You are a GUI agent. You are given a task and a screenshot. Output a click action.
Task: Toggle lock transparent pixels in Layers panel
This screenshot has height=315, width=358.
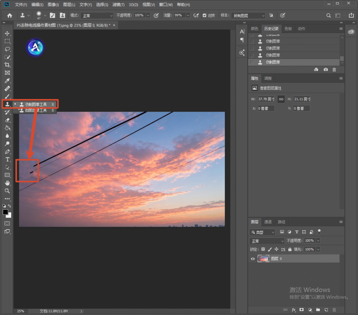[263, 250]
